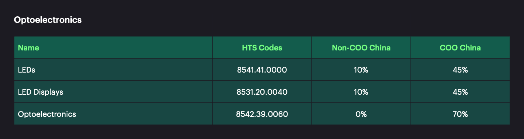Click HTS code 8541.41.0000
Image resolution: width=524 pixels, height=139 pixels.
(x=262, y=70)
